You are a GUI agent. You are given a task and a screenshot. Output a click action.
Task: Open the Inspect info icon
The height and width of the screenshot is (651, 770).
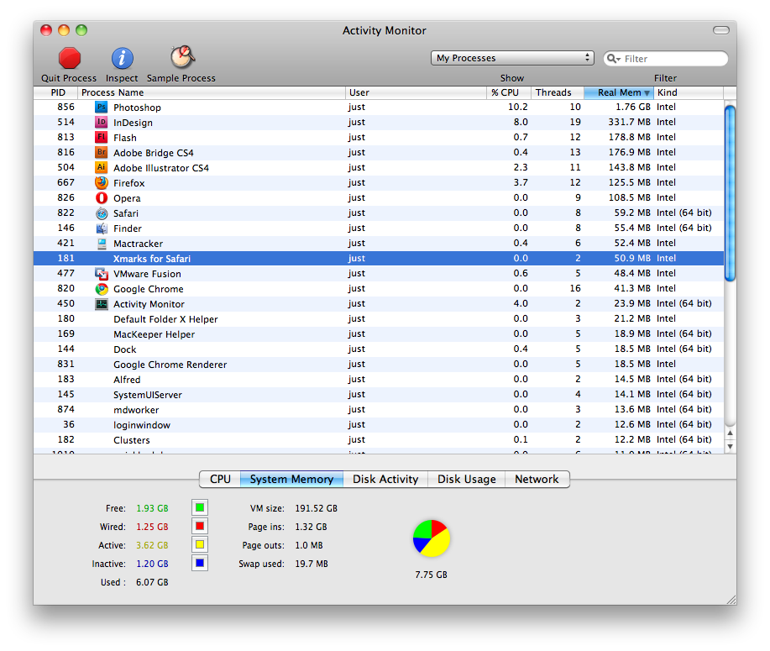[122, 59]
